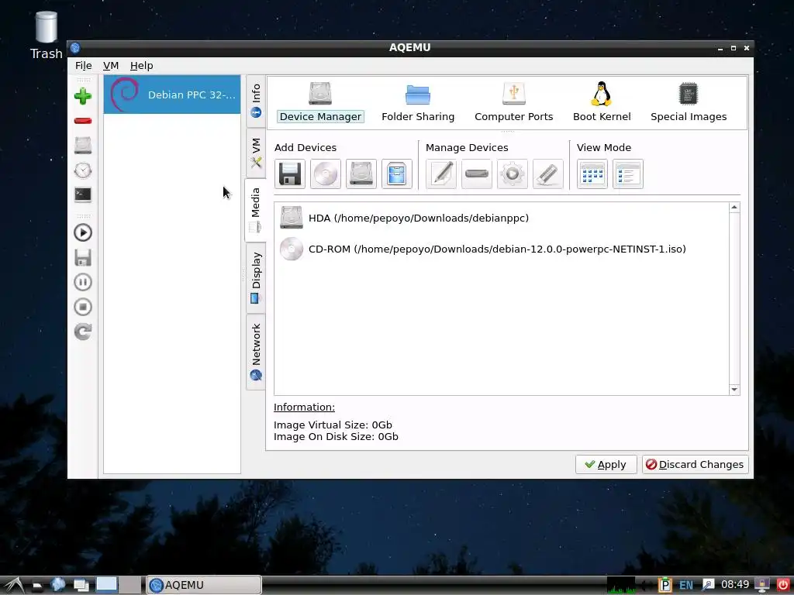794x595 pixels.
Task: Open the VM menu
Action: 111,66
